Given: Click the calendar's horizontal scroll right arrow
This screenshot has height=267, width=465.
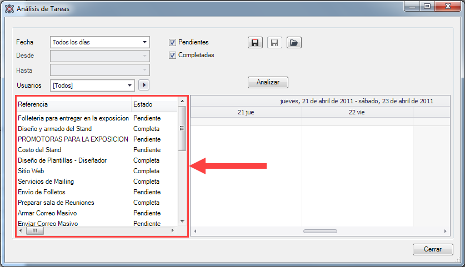Looking at the screenshot, I should (445, 231).
